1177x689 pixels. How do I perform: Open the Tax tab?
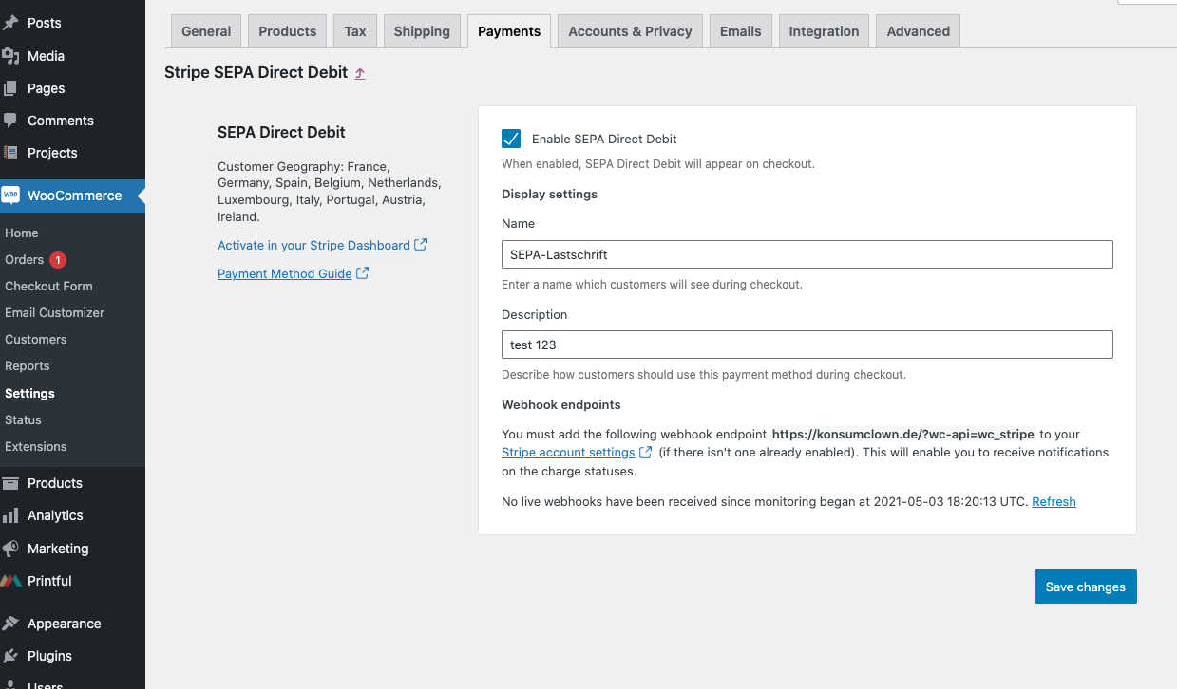pyautogui.click(x=355, y=31)
